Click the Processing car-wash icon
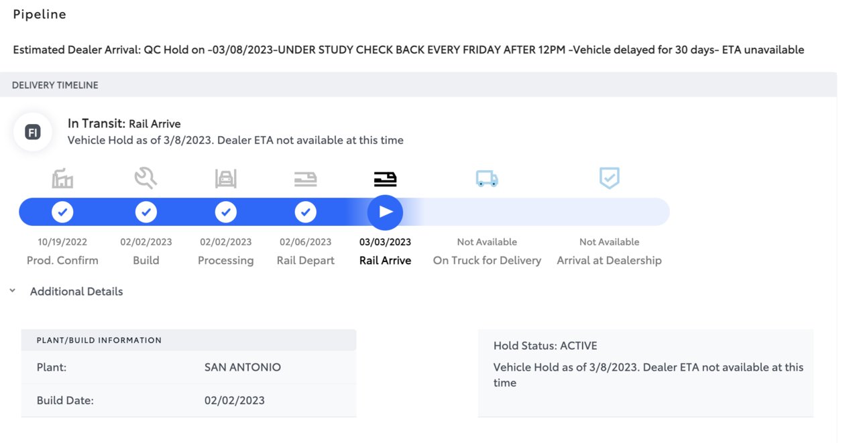 point(225,178)
